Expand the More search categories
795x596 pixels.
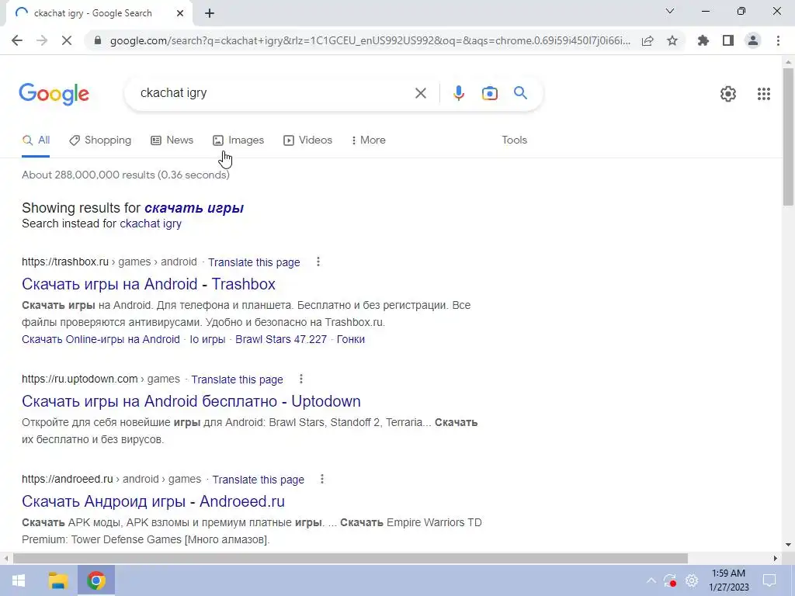pyautogui.click(x=368, y=140)
